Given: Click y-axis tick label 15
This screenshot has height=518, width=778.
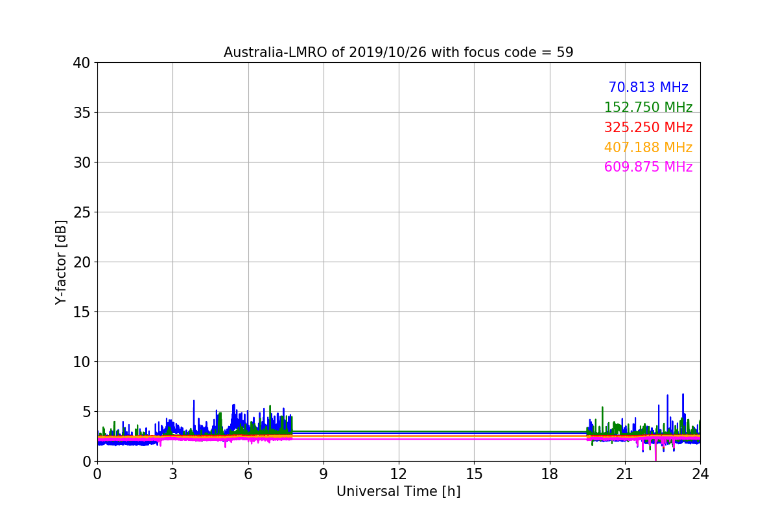Looking at the screenshot, I should click(82, 312).
